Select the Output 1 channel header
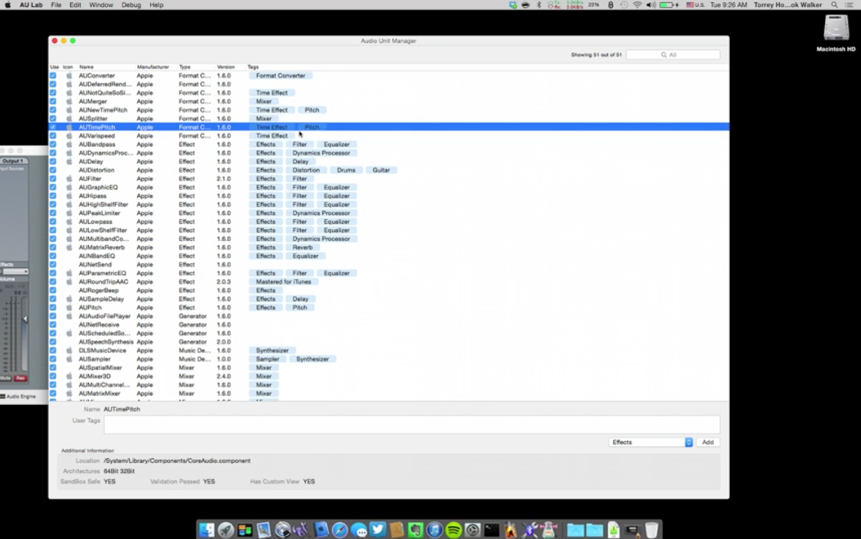 12,161
